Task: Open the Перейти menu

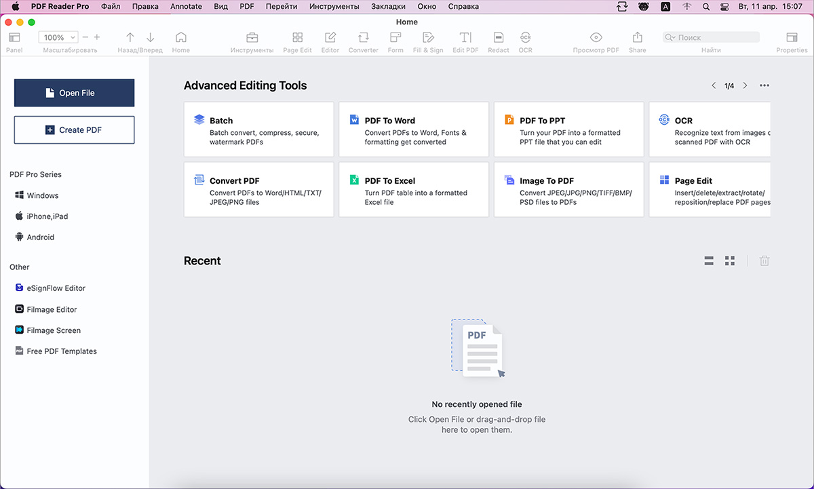Action: (282, 6)
